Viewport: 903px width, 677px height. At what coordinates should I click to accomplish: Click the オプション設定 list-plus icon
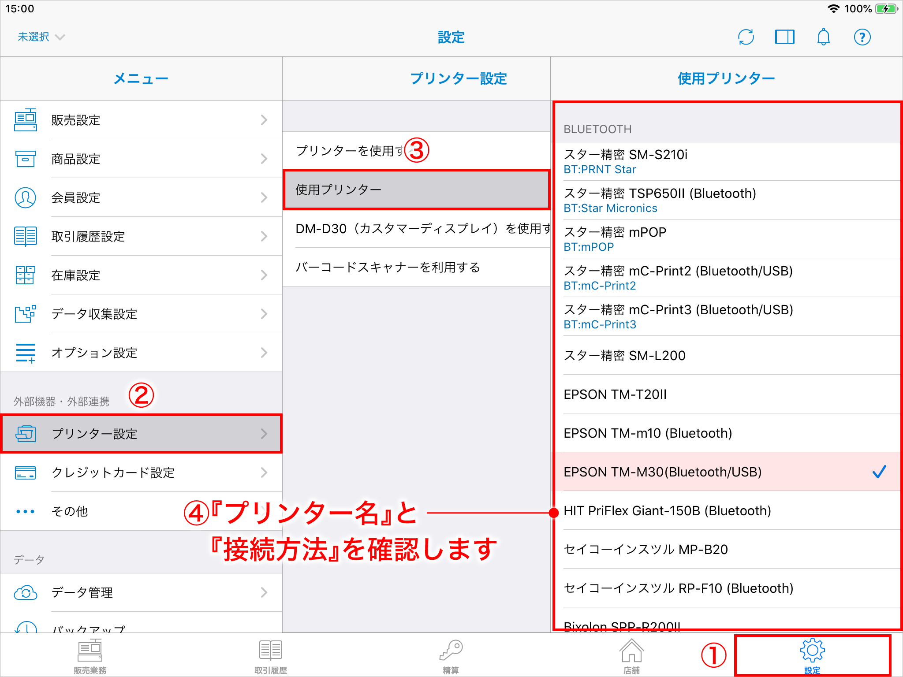pyautogui.click(x=26, y=353)
